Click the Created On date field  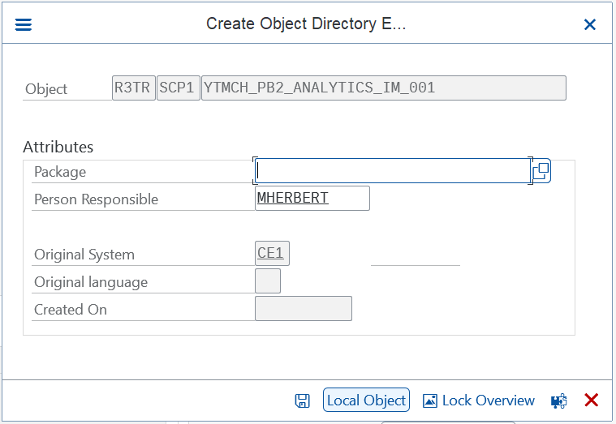pyautogui.click(x=304, y=309)
